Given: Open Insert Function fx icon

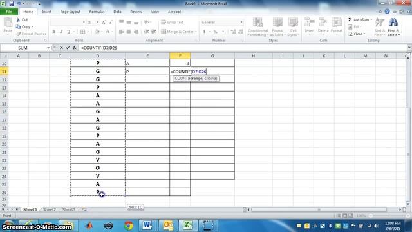Looking at the screenshot, I should (x=75, y=48).
